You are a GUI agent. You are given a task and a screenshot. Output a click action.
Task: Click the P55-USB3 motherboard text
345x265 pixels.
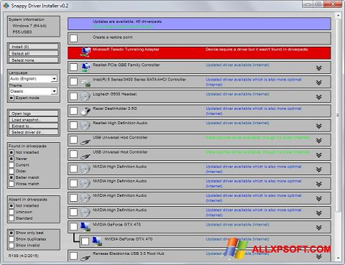[22, 32]
